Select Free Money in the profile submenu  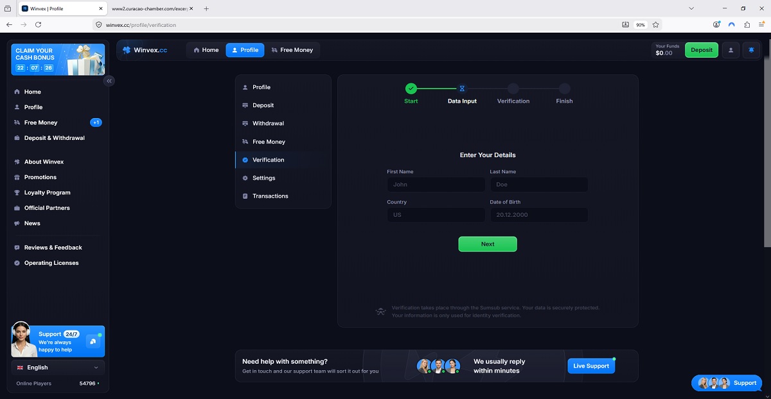[283, 142]
